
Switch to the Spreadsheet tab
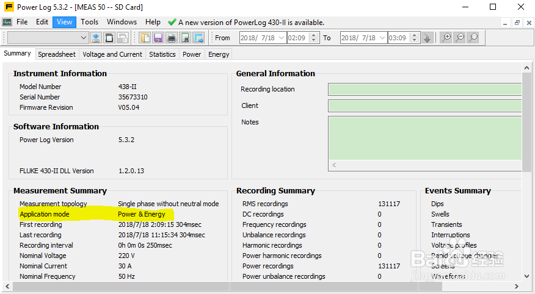57,54
